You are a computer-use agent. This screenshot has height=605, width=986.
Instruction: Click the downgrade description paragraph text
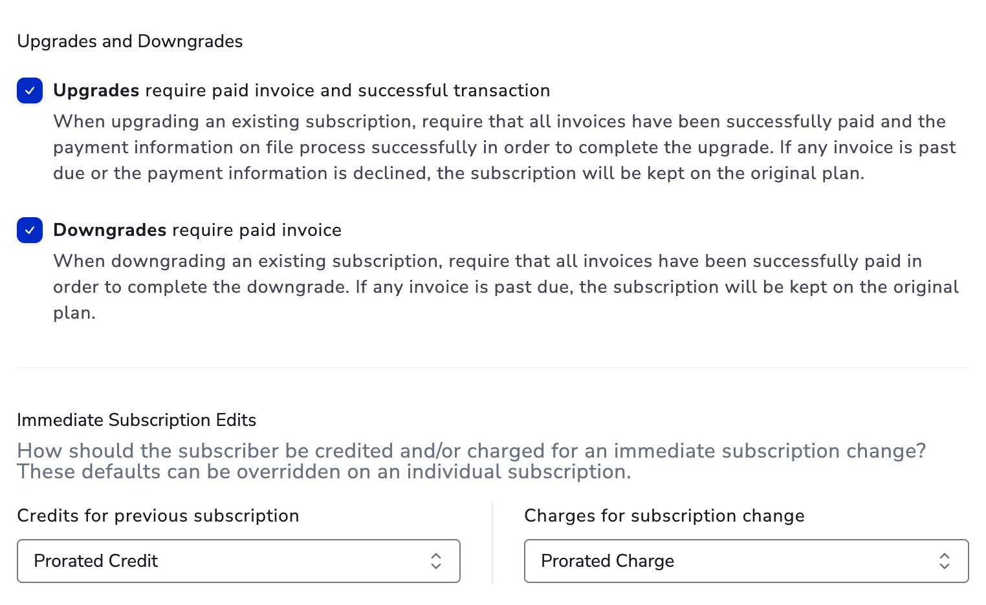pos(506,287)
